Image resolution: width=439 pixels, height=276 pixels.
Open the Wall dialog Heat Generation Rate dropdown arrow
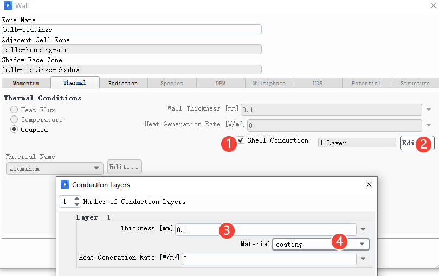click(x=429, y=125)
